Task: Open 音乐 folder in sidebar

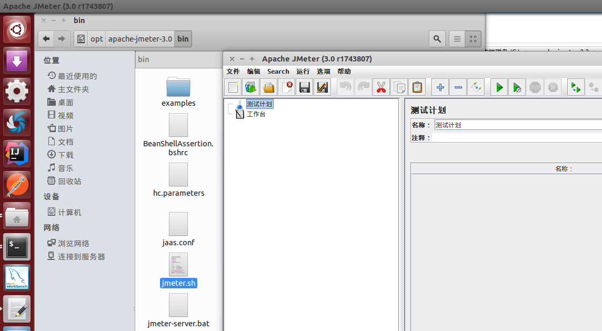Action: coord(61,168)
